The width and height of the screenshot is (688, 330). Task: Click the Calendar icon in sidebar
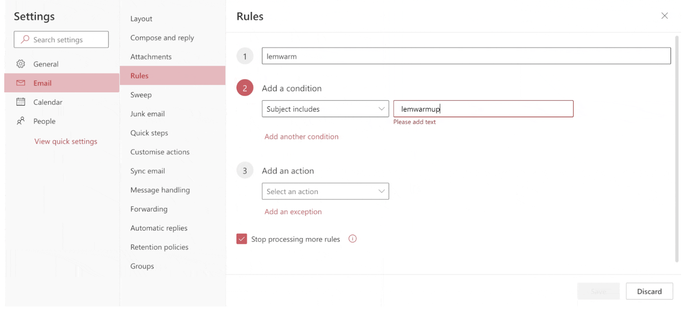21,102
